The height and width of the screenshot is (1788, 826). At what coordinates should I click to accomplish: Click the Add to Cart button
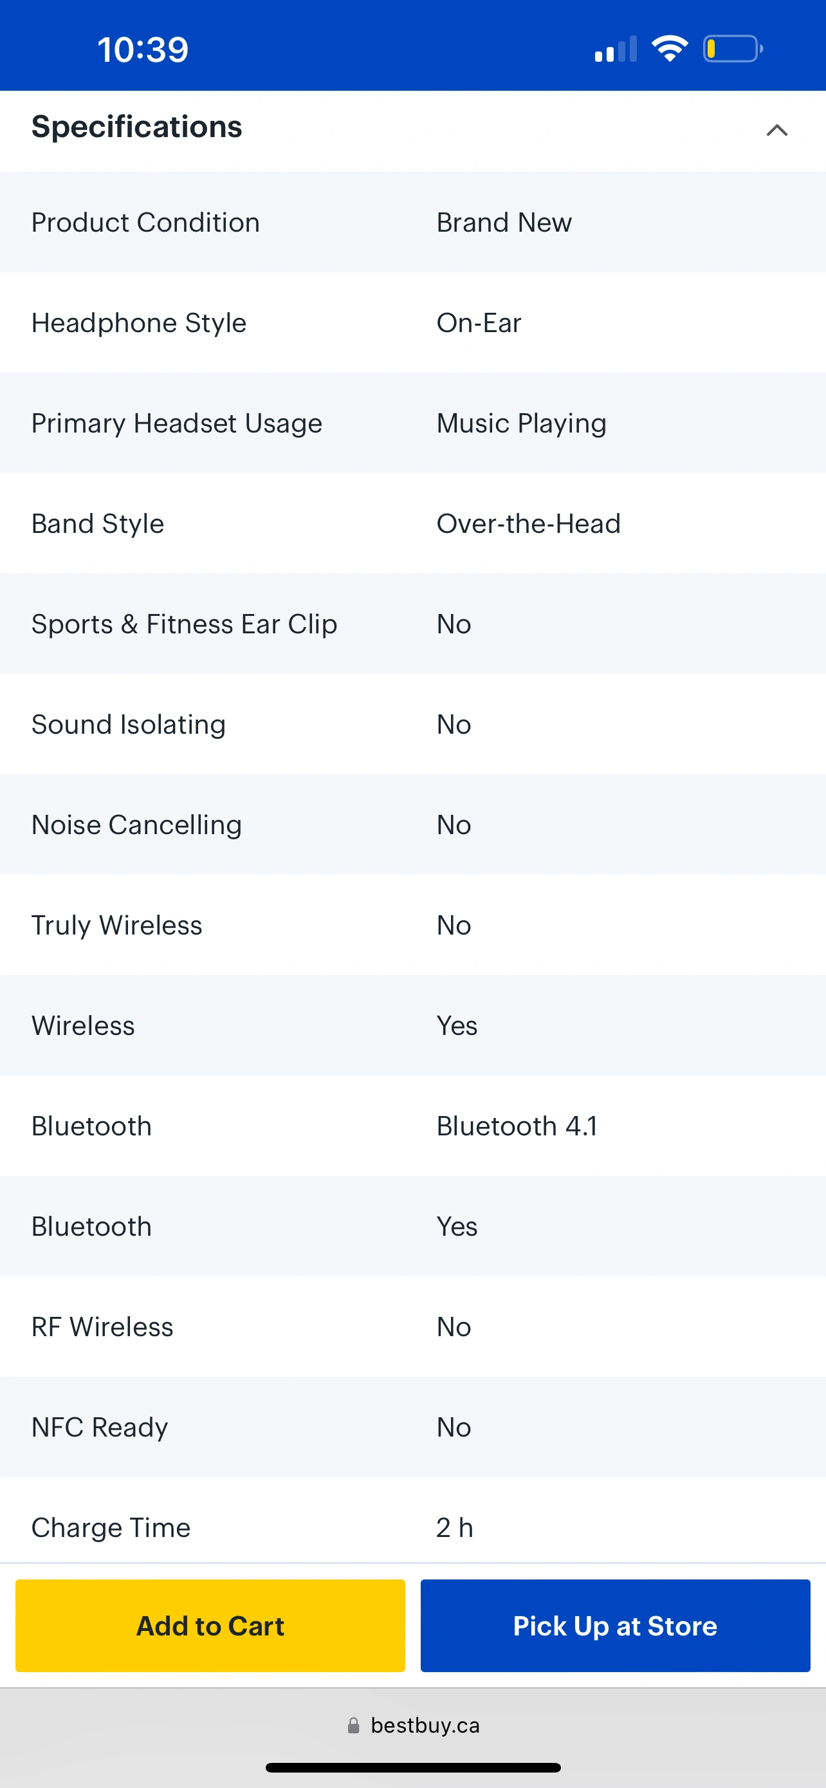(210, 1626)
